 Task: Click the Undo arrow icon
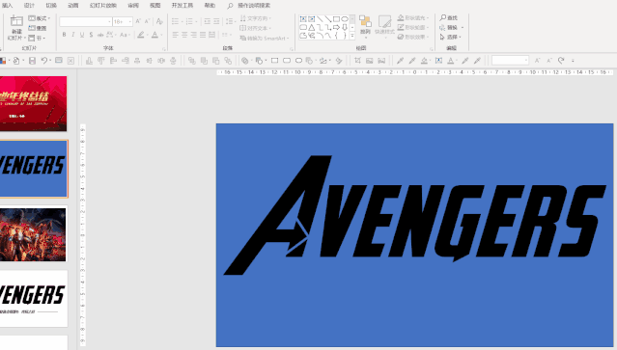point(44,61)
